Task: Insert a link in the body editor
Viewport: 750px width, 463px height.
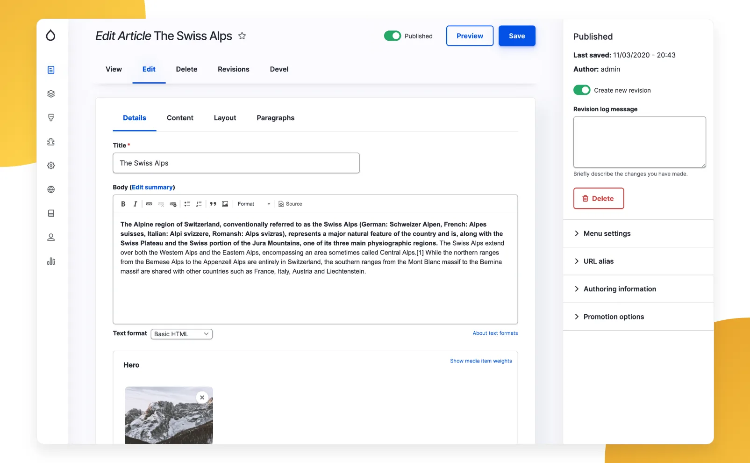Action: pos(149,204)
